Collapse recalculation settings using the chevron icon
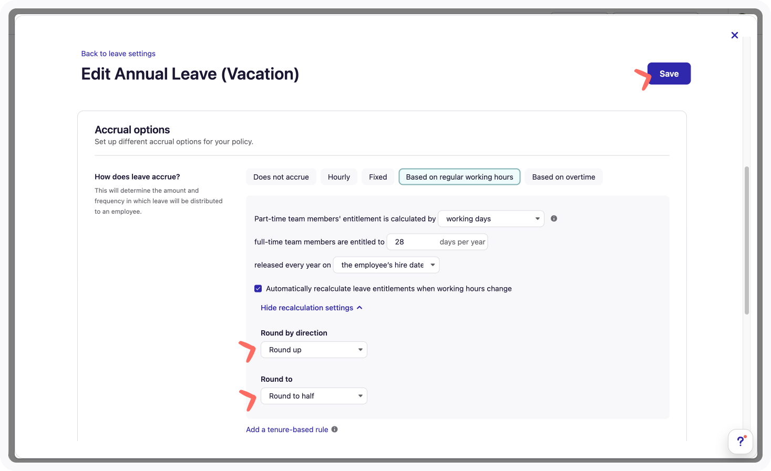The height and width of the screenshot is (471, 771). click(359, 308)
